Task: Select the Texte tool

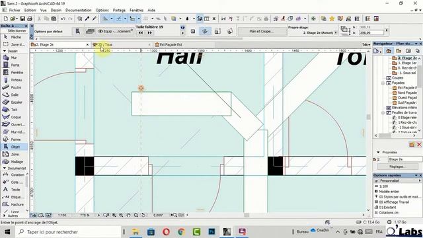Action: click(x=13, y=190)
